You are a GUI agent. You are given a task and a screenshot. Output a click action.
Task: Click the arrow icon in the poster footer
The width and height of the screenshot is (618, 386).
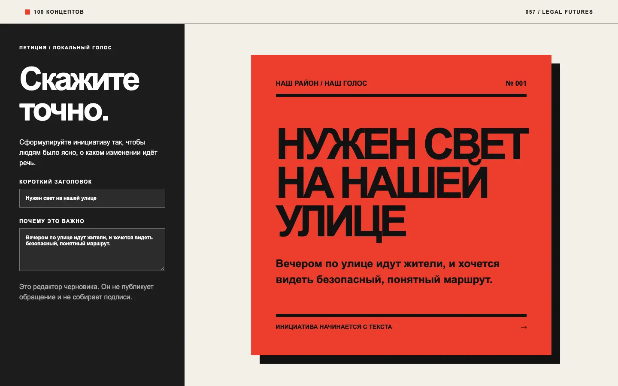[x=524, y=327]
